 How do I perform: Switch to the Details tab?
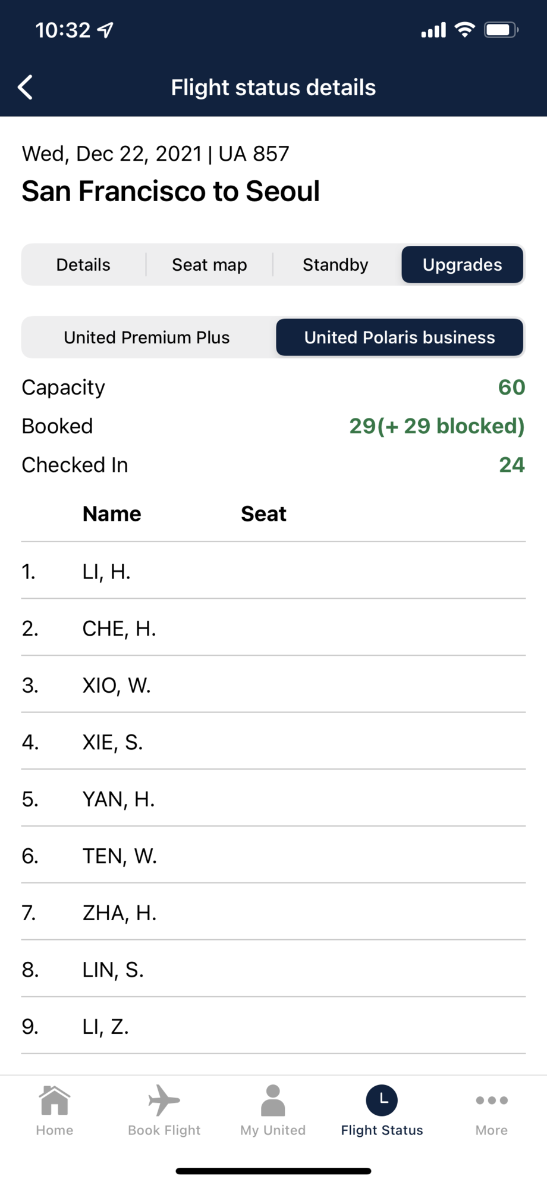pyautogui.click(x=83, y=265)
